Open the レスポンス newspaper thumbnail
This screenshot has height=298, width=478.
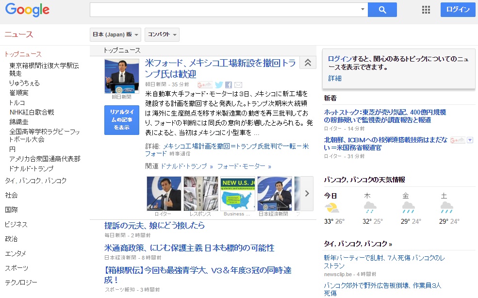coord(200,193)
